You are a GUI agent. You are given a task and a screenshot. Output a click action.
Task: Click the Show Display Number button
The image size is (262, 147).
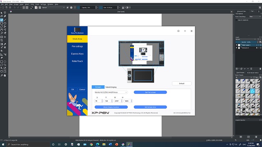pyautogui.click(x=111, y=107)
